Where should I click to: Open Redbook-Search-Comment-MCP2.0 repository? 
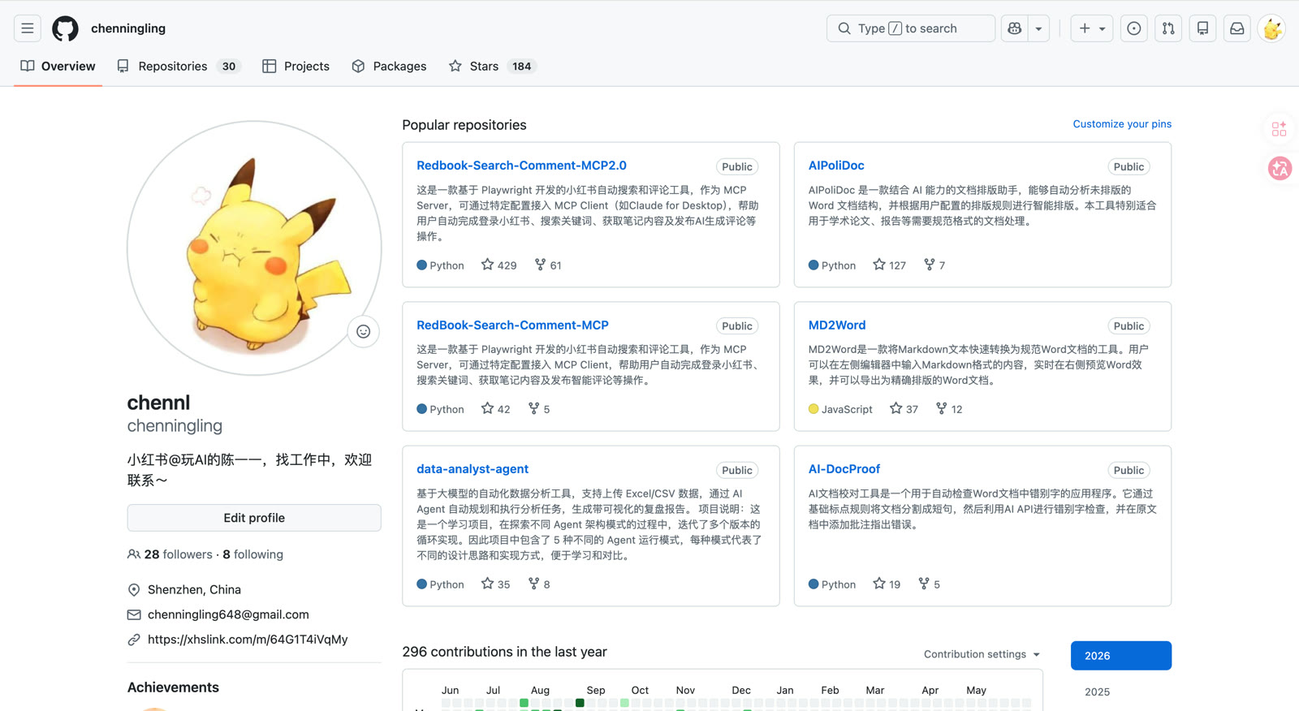point(521,166)
